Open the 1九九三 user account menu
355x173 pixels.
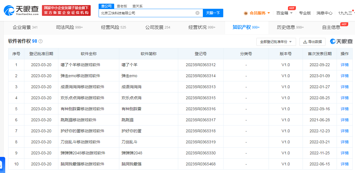tap(345, 13)
